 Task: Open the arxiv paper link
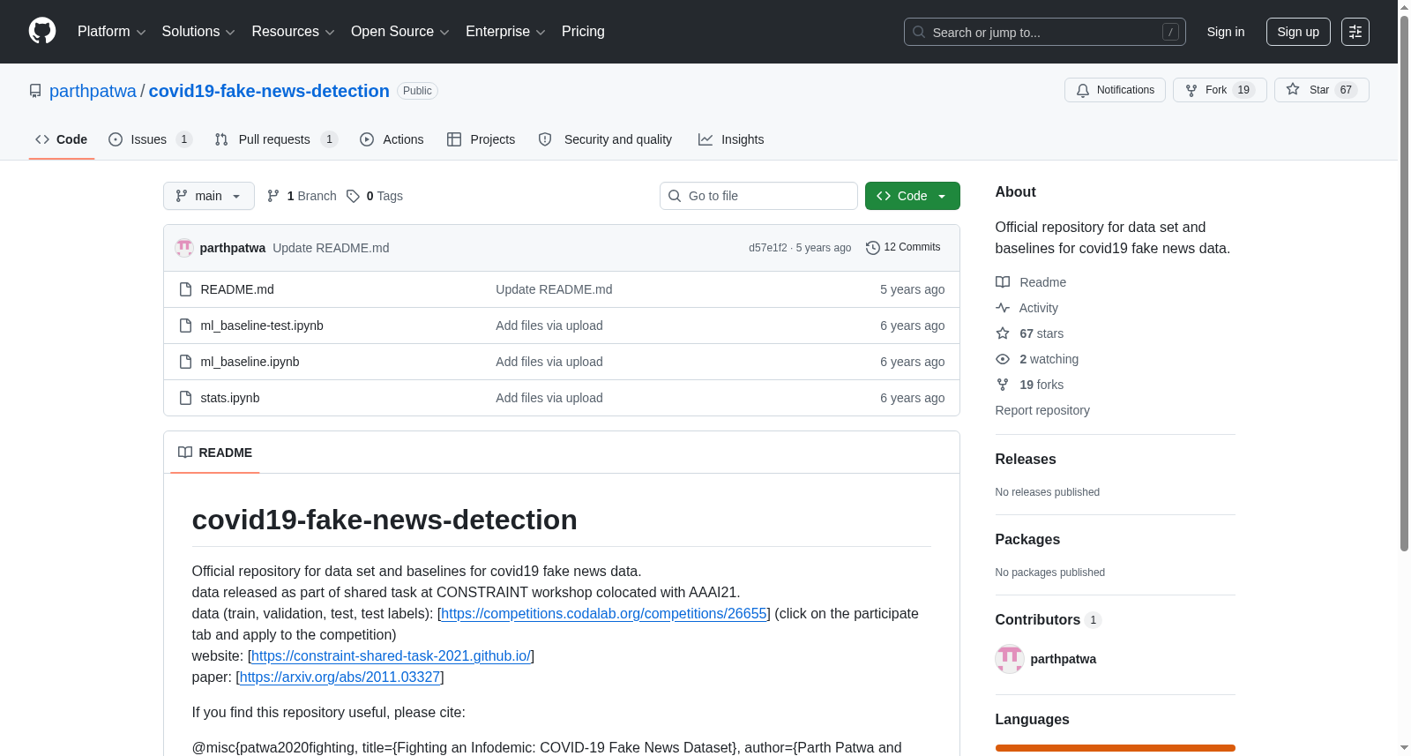(340, 677)
